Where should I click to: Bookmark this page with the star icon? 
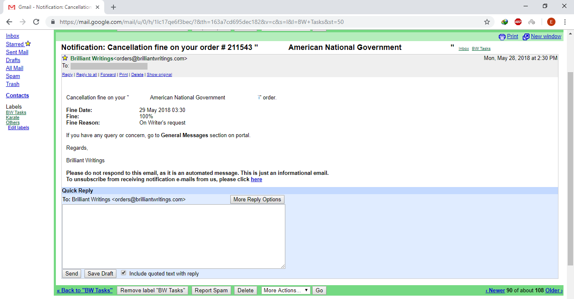pyautogui.click(x=487, y=22)
